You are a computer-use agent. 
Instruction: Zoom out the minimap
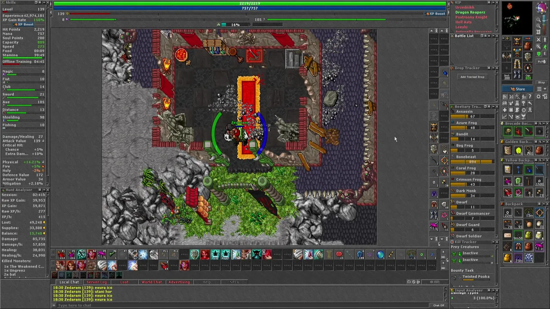(x=538, y=20)
